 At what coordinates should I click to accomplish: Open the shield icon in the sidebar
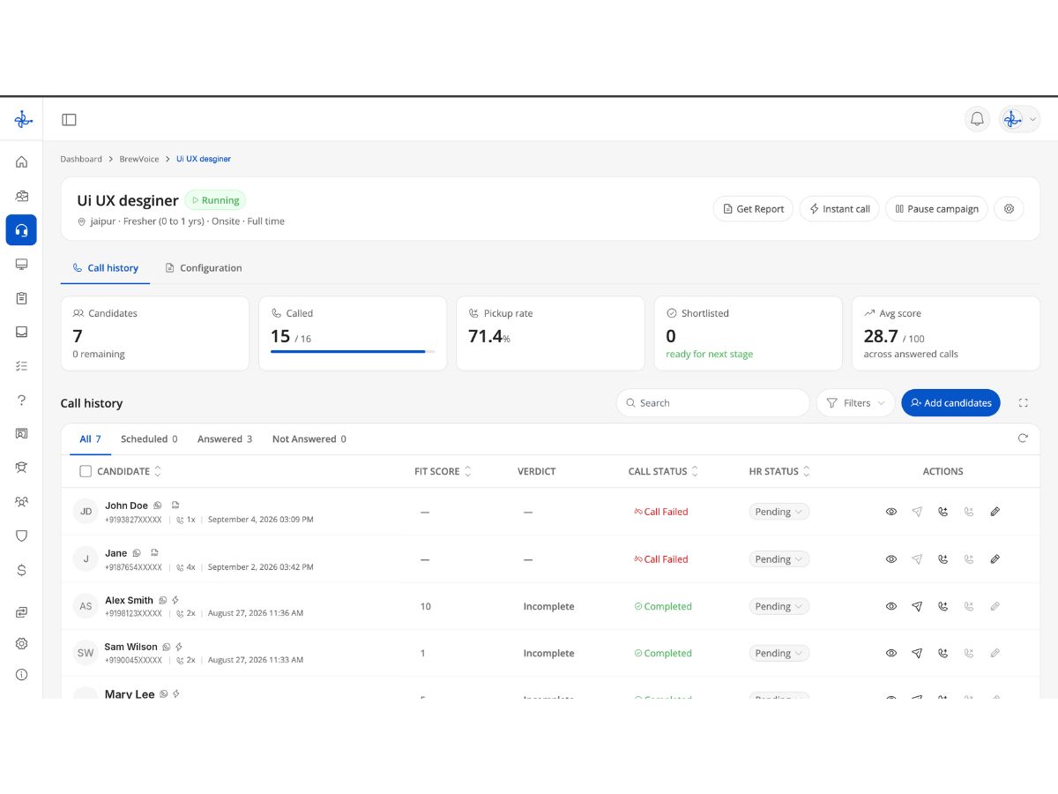[x=21, y=536]
